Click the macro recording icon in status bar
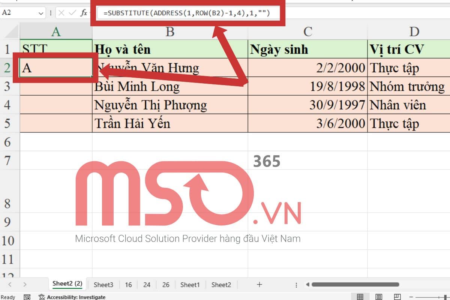This screenshot has width=450, height=300. pos(27,297)
